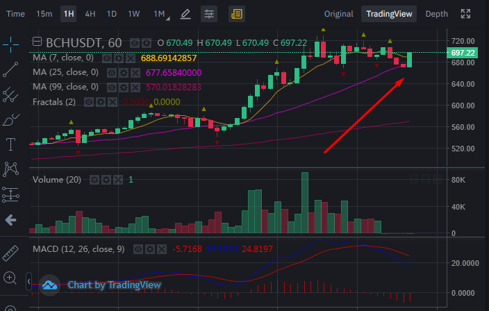Click the current price label 697.22
This screenshot has height=311, width=489.
[462, 53]
